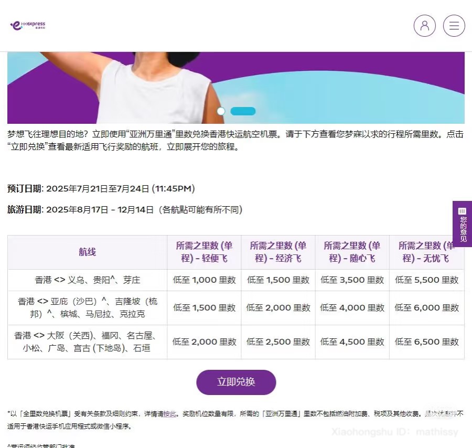Viewport: 472px width, 448px height.
Task: Open the hamburger menu icon
Action: pos(454,25)
